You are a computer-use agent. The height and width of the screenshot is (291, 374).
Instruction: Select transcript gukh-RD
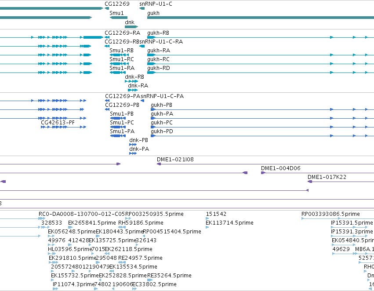159,68
